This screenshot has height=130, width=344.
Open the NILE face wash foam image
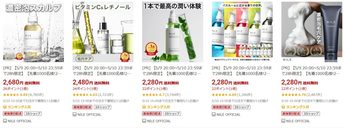pos(312,32)
